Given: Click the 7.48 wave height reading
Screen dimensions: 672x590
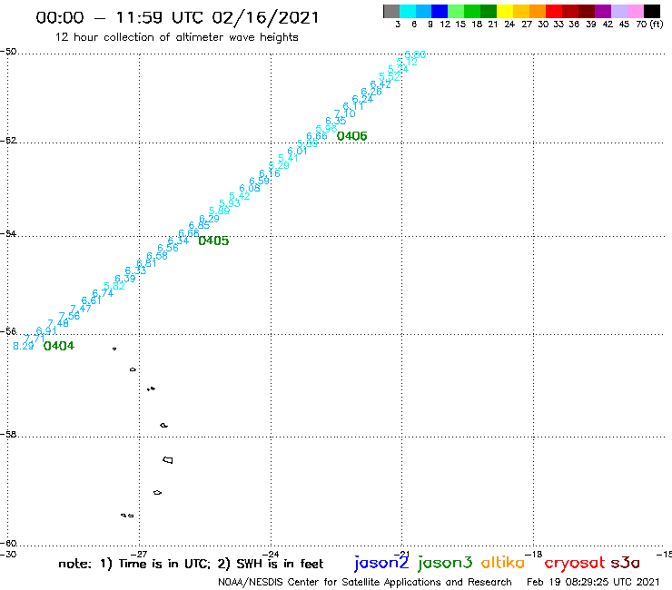Looking at the screenshot, I should 58,323.
